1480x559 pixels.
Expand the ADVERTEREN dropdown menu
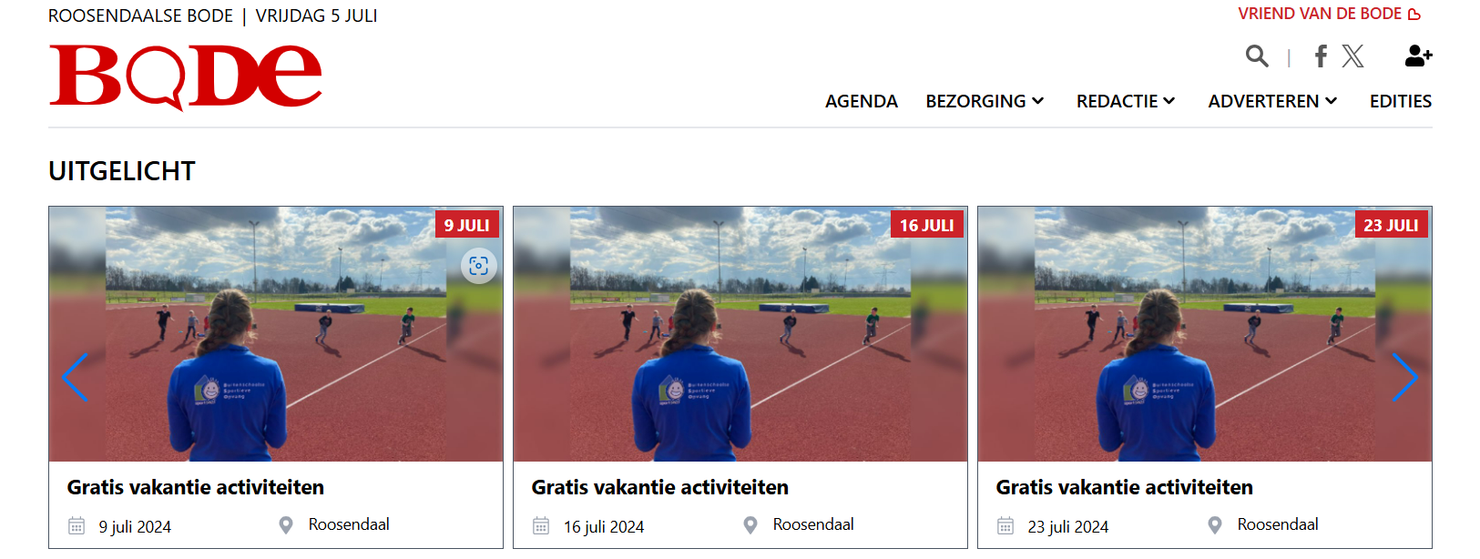pyautogui.click(x=1272, y=101)
